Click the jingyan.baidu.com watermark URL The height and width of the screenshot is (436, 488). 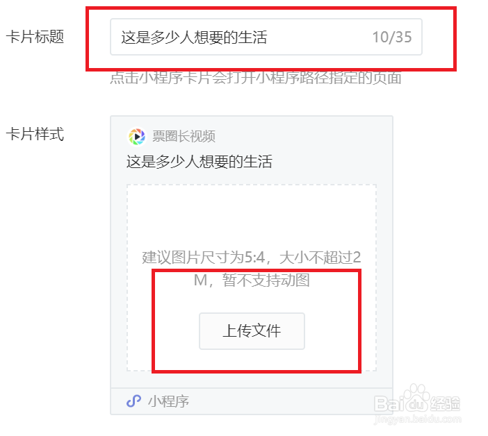417,419
